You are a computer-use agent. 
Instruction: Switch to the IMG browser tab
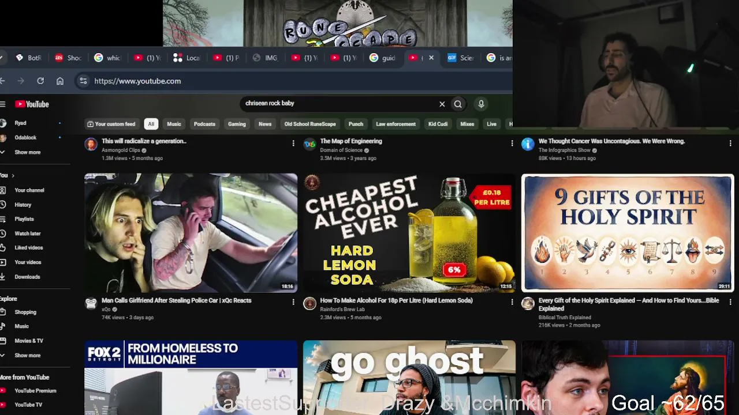(x=266, y=58)
